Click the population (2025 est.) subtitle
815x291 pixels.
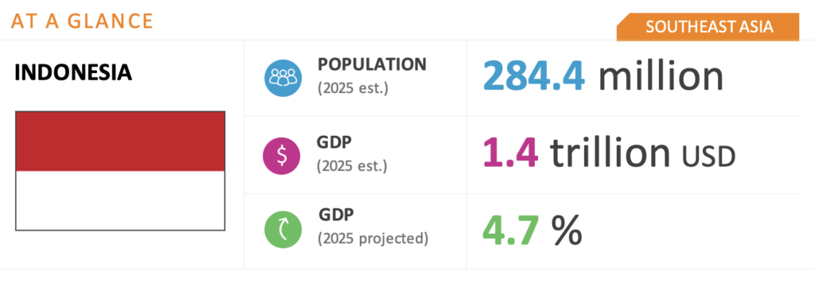click(x=353, y=87)
